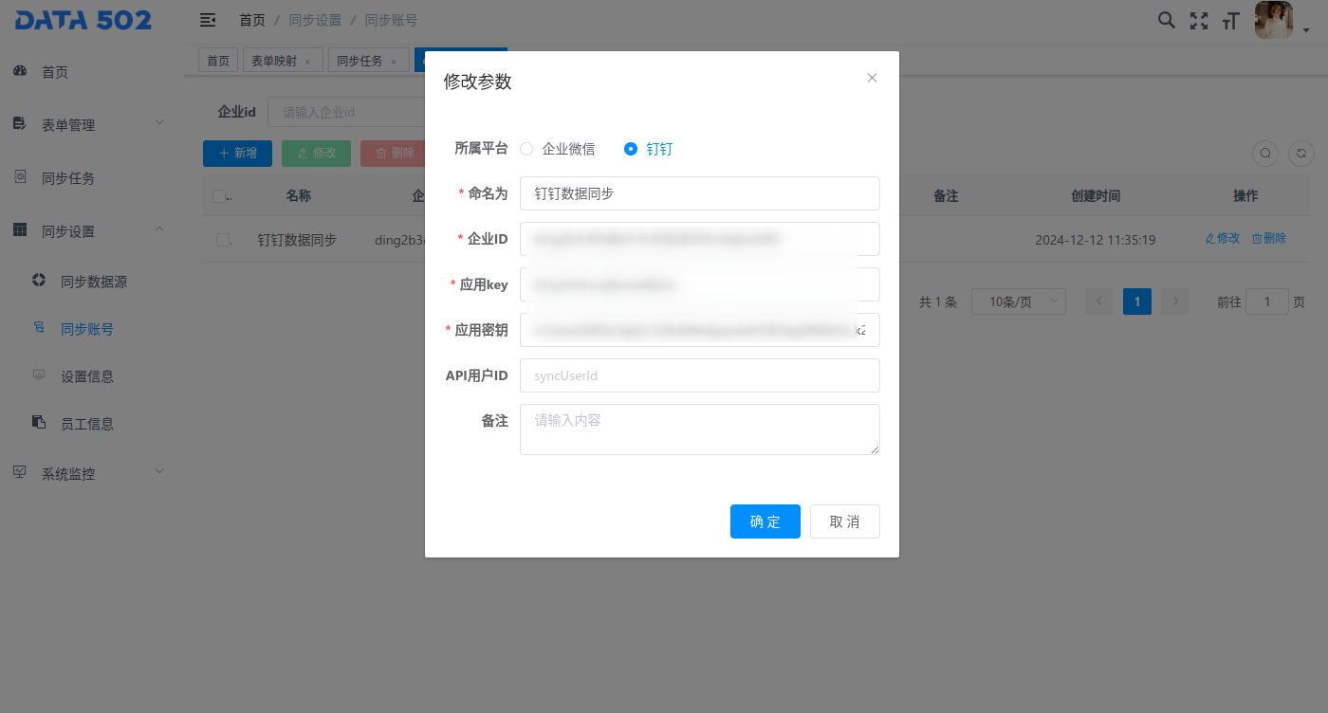
Task: Select the 钉钉 radio option
Action: pos(631,149)
